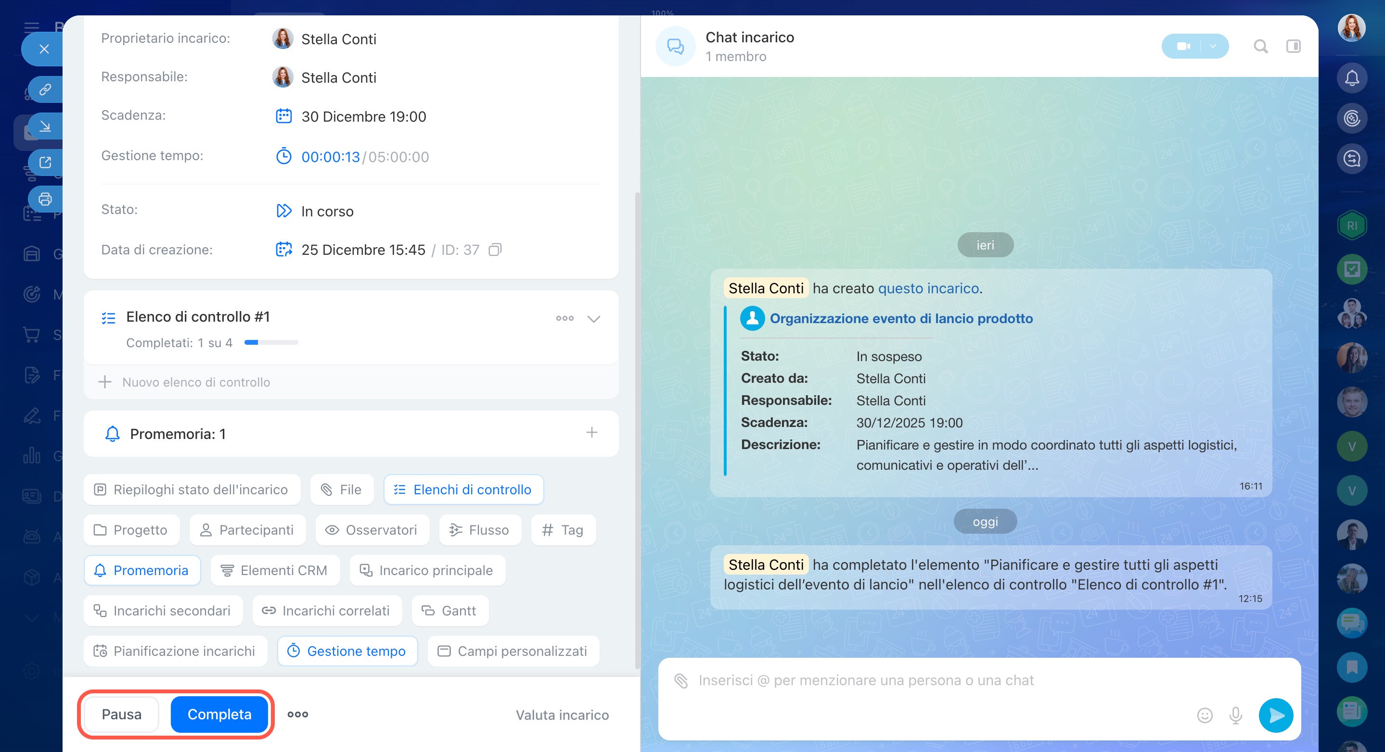Open video call dropdown arrow

[1212, 46]
